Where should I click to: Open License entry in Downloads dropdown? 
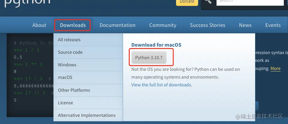[88, 103]
